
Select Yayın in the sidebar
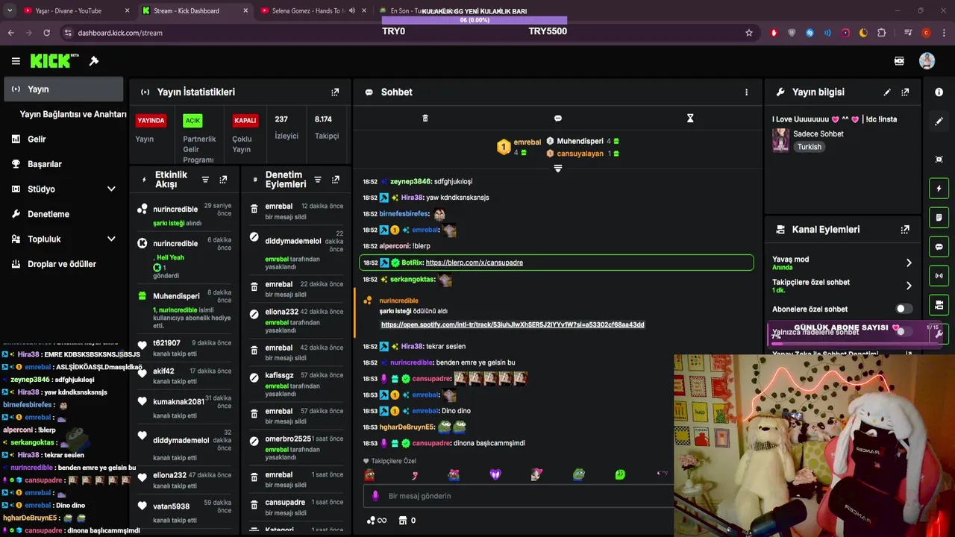(63, 89)
